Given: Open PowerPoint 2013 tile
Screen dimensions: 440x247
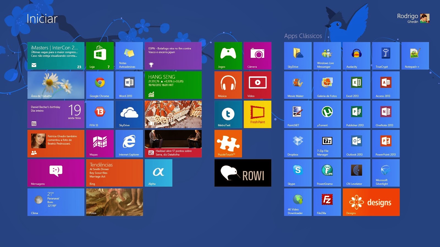Looking at the screenshot, I should (386, 144).
